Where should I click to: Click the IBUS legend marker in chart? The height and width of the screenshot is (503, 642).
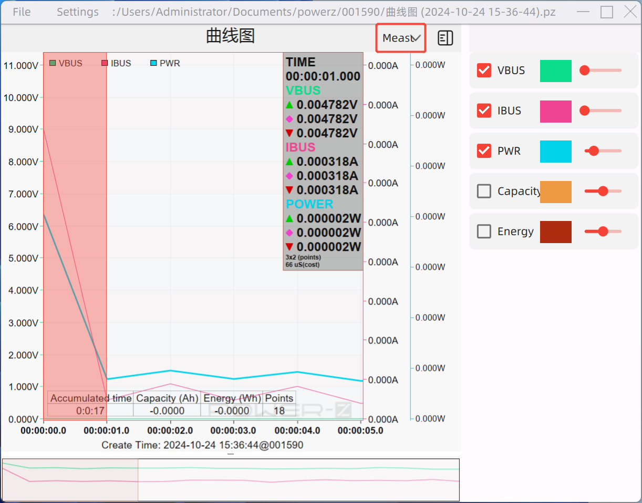point(105,63)
